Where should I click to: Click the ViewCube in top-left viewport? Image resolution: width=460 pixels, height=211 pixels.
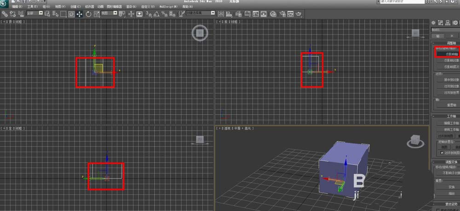click(200, 33)
